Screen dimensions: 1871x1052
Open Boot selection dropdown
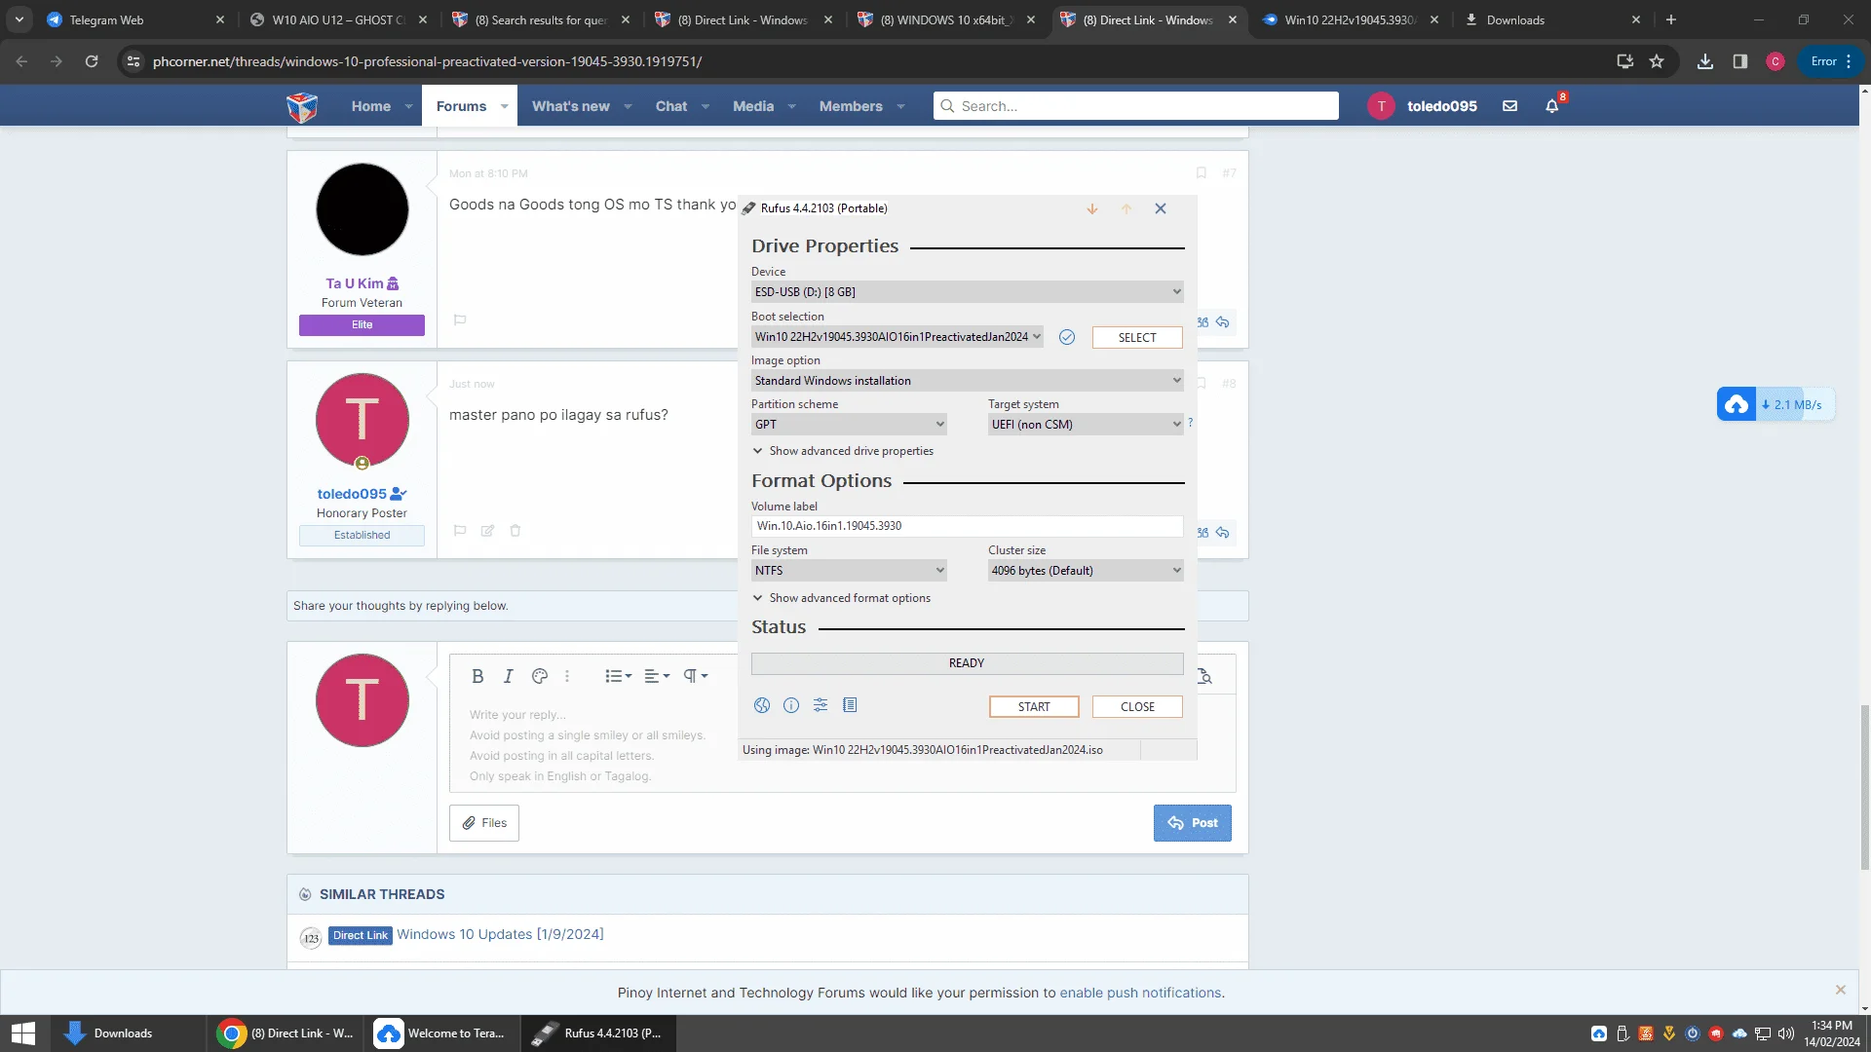coord(897,337)
